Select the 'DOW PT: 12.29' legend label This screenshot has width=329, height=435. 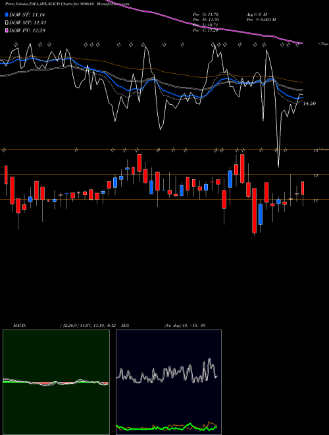(28, 30)
